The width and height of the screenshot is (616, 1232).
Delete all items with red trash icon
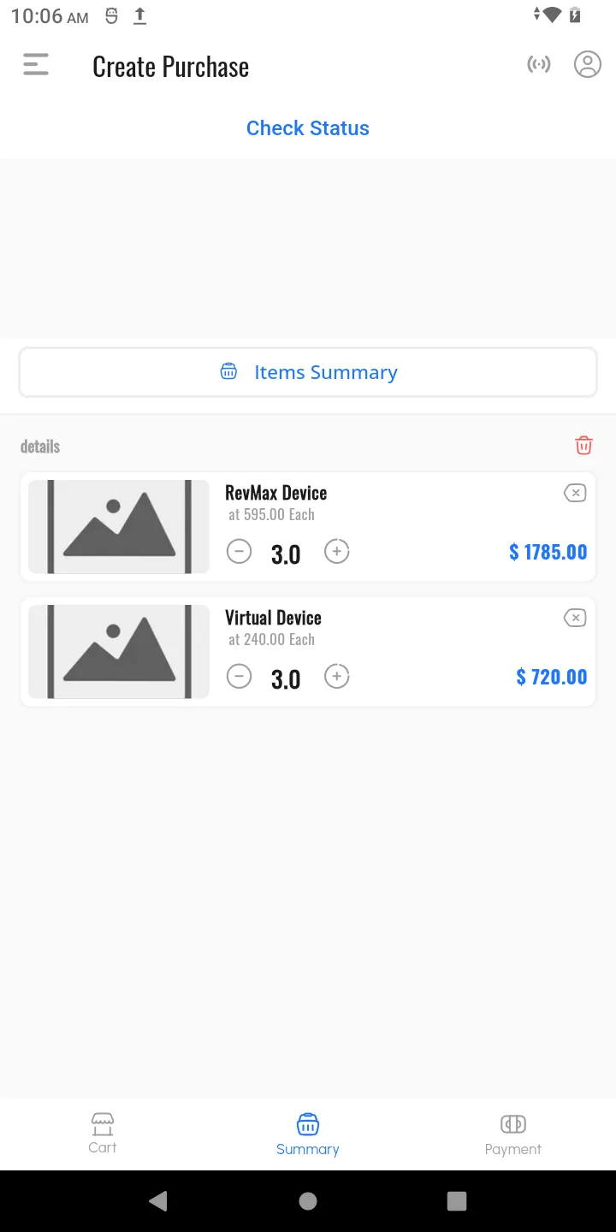[583, 445]
